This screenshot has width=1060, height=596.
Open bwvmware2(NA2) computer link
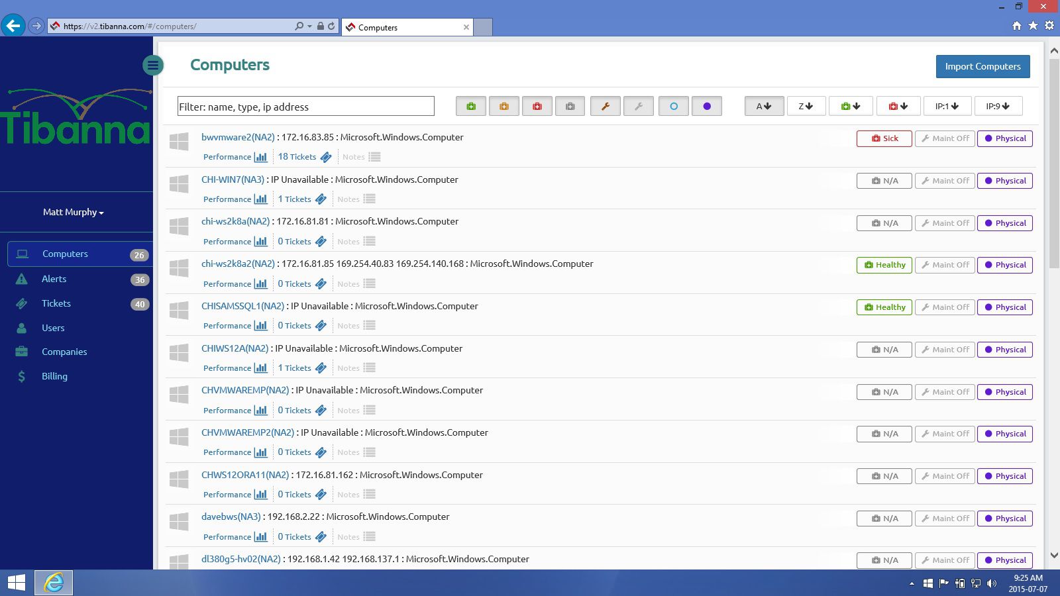click(238, 137)
